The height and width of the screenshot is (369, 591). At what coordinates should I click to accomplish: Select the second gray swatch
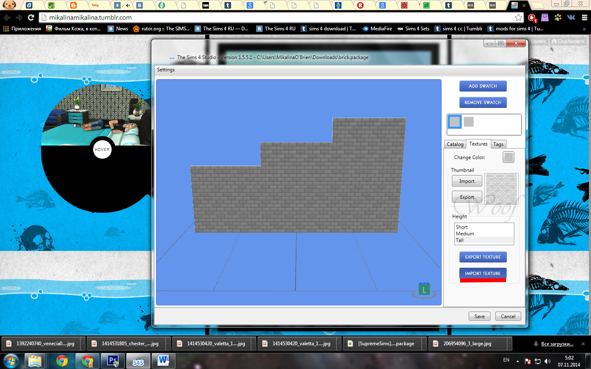[x=469, y=122]
